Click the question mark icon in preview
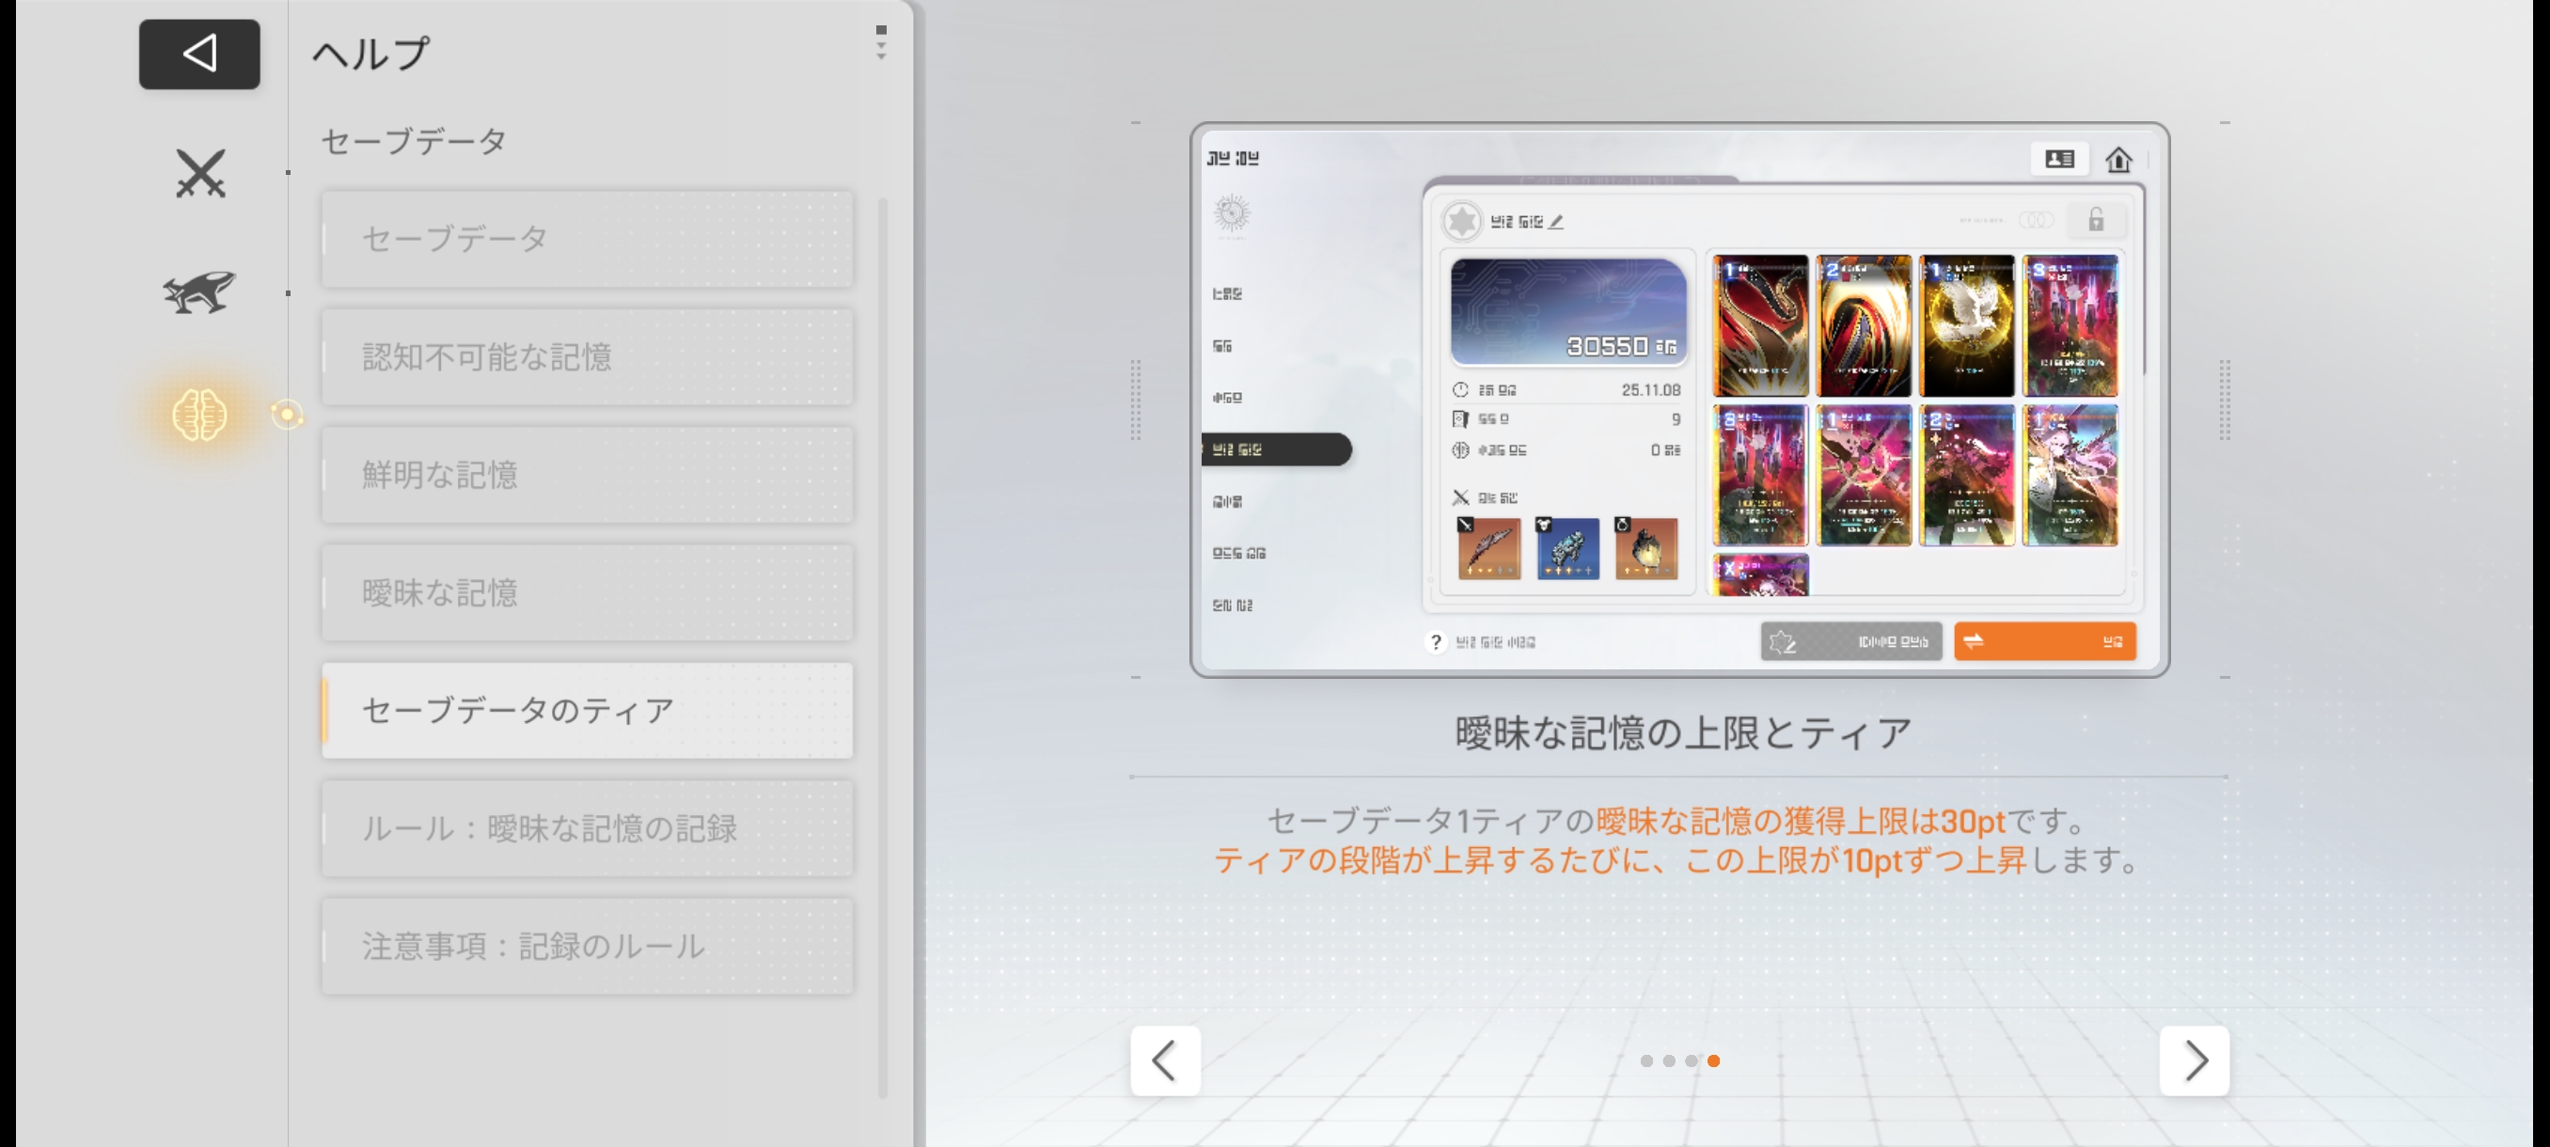This screenshot has width=2550, height=1147. [1435, 642]
